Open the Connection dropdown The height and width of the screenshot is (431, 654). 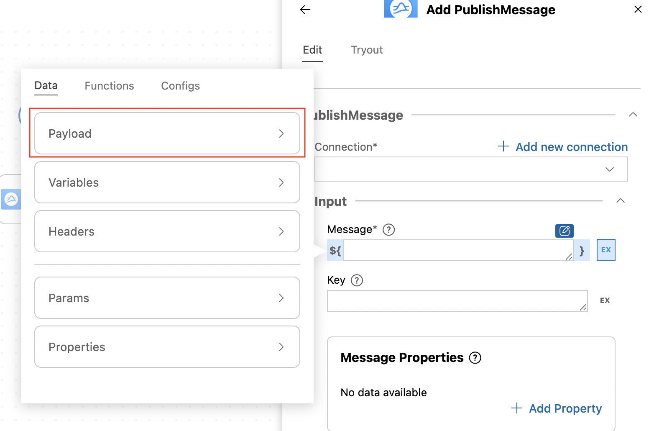pos(471,169)
